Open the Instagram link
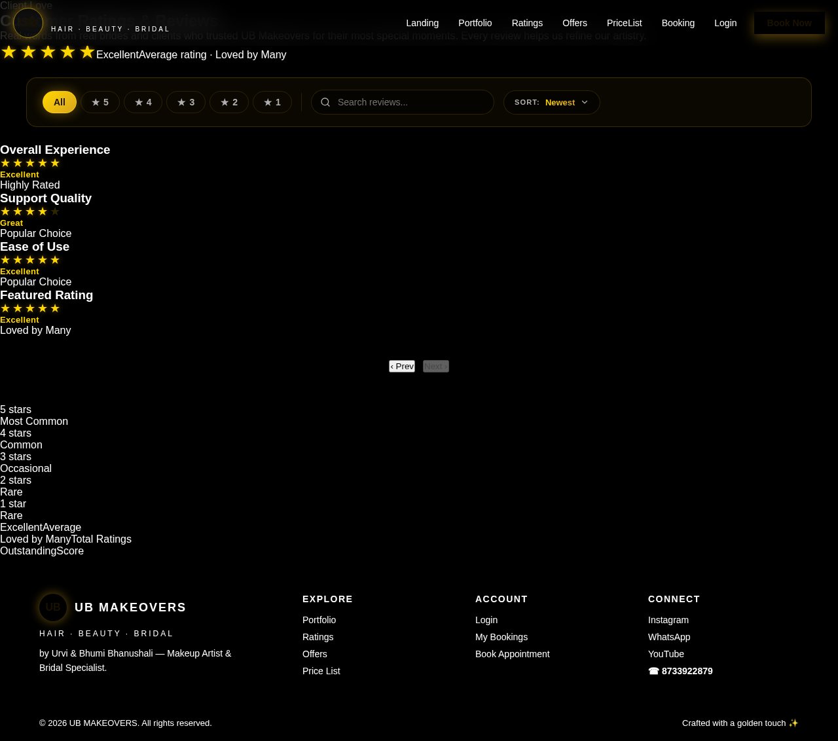The image size is (838, 741). pyautogui.click(x=668, y=620)
